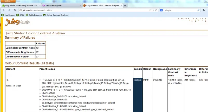Image resolution: width=208 pixels, height=112 pixels.
Task: Close the Juicy Studio Accessibility Toolbar tab
Action: 40,5
